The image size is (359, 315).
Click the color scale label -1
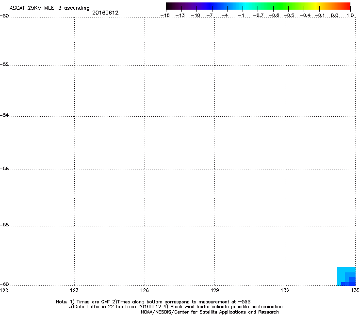click(x=241, y=16)
